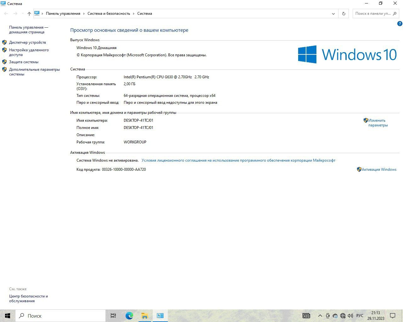Click the shield icon beside Активация Windows
The image size is (403, 322).
click(x=359, y=169)
